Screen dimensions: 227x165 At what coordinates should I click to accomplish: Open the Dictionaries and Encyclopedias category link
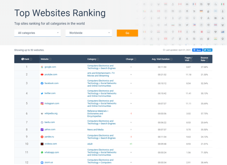pos(98,114)
